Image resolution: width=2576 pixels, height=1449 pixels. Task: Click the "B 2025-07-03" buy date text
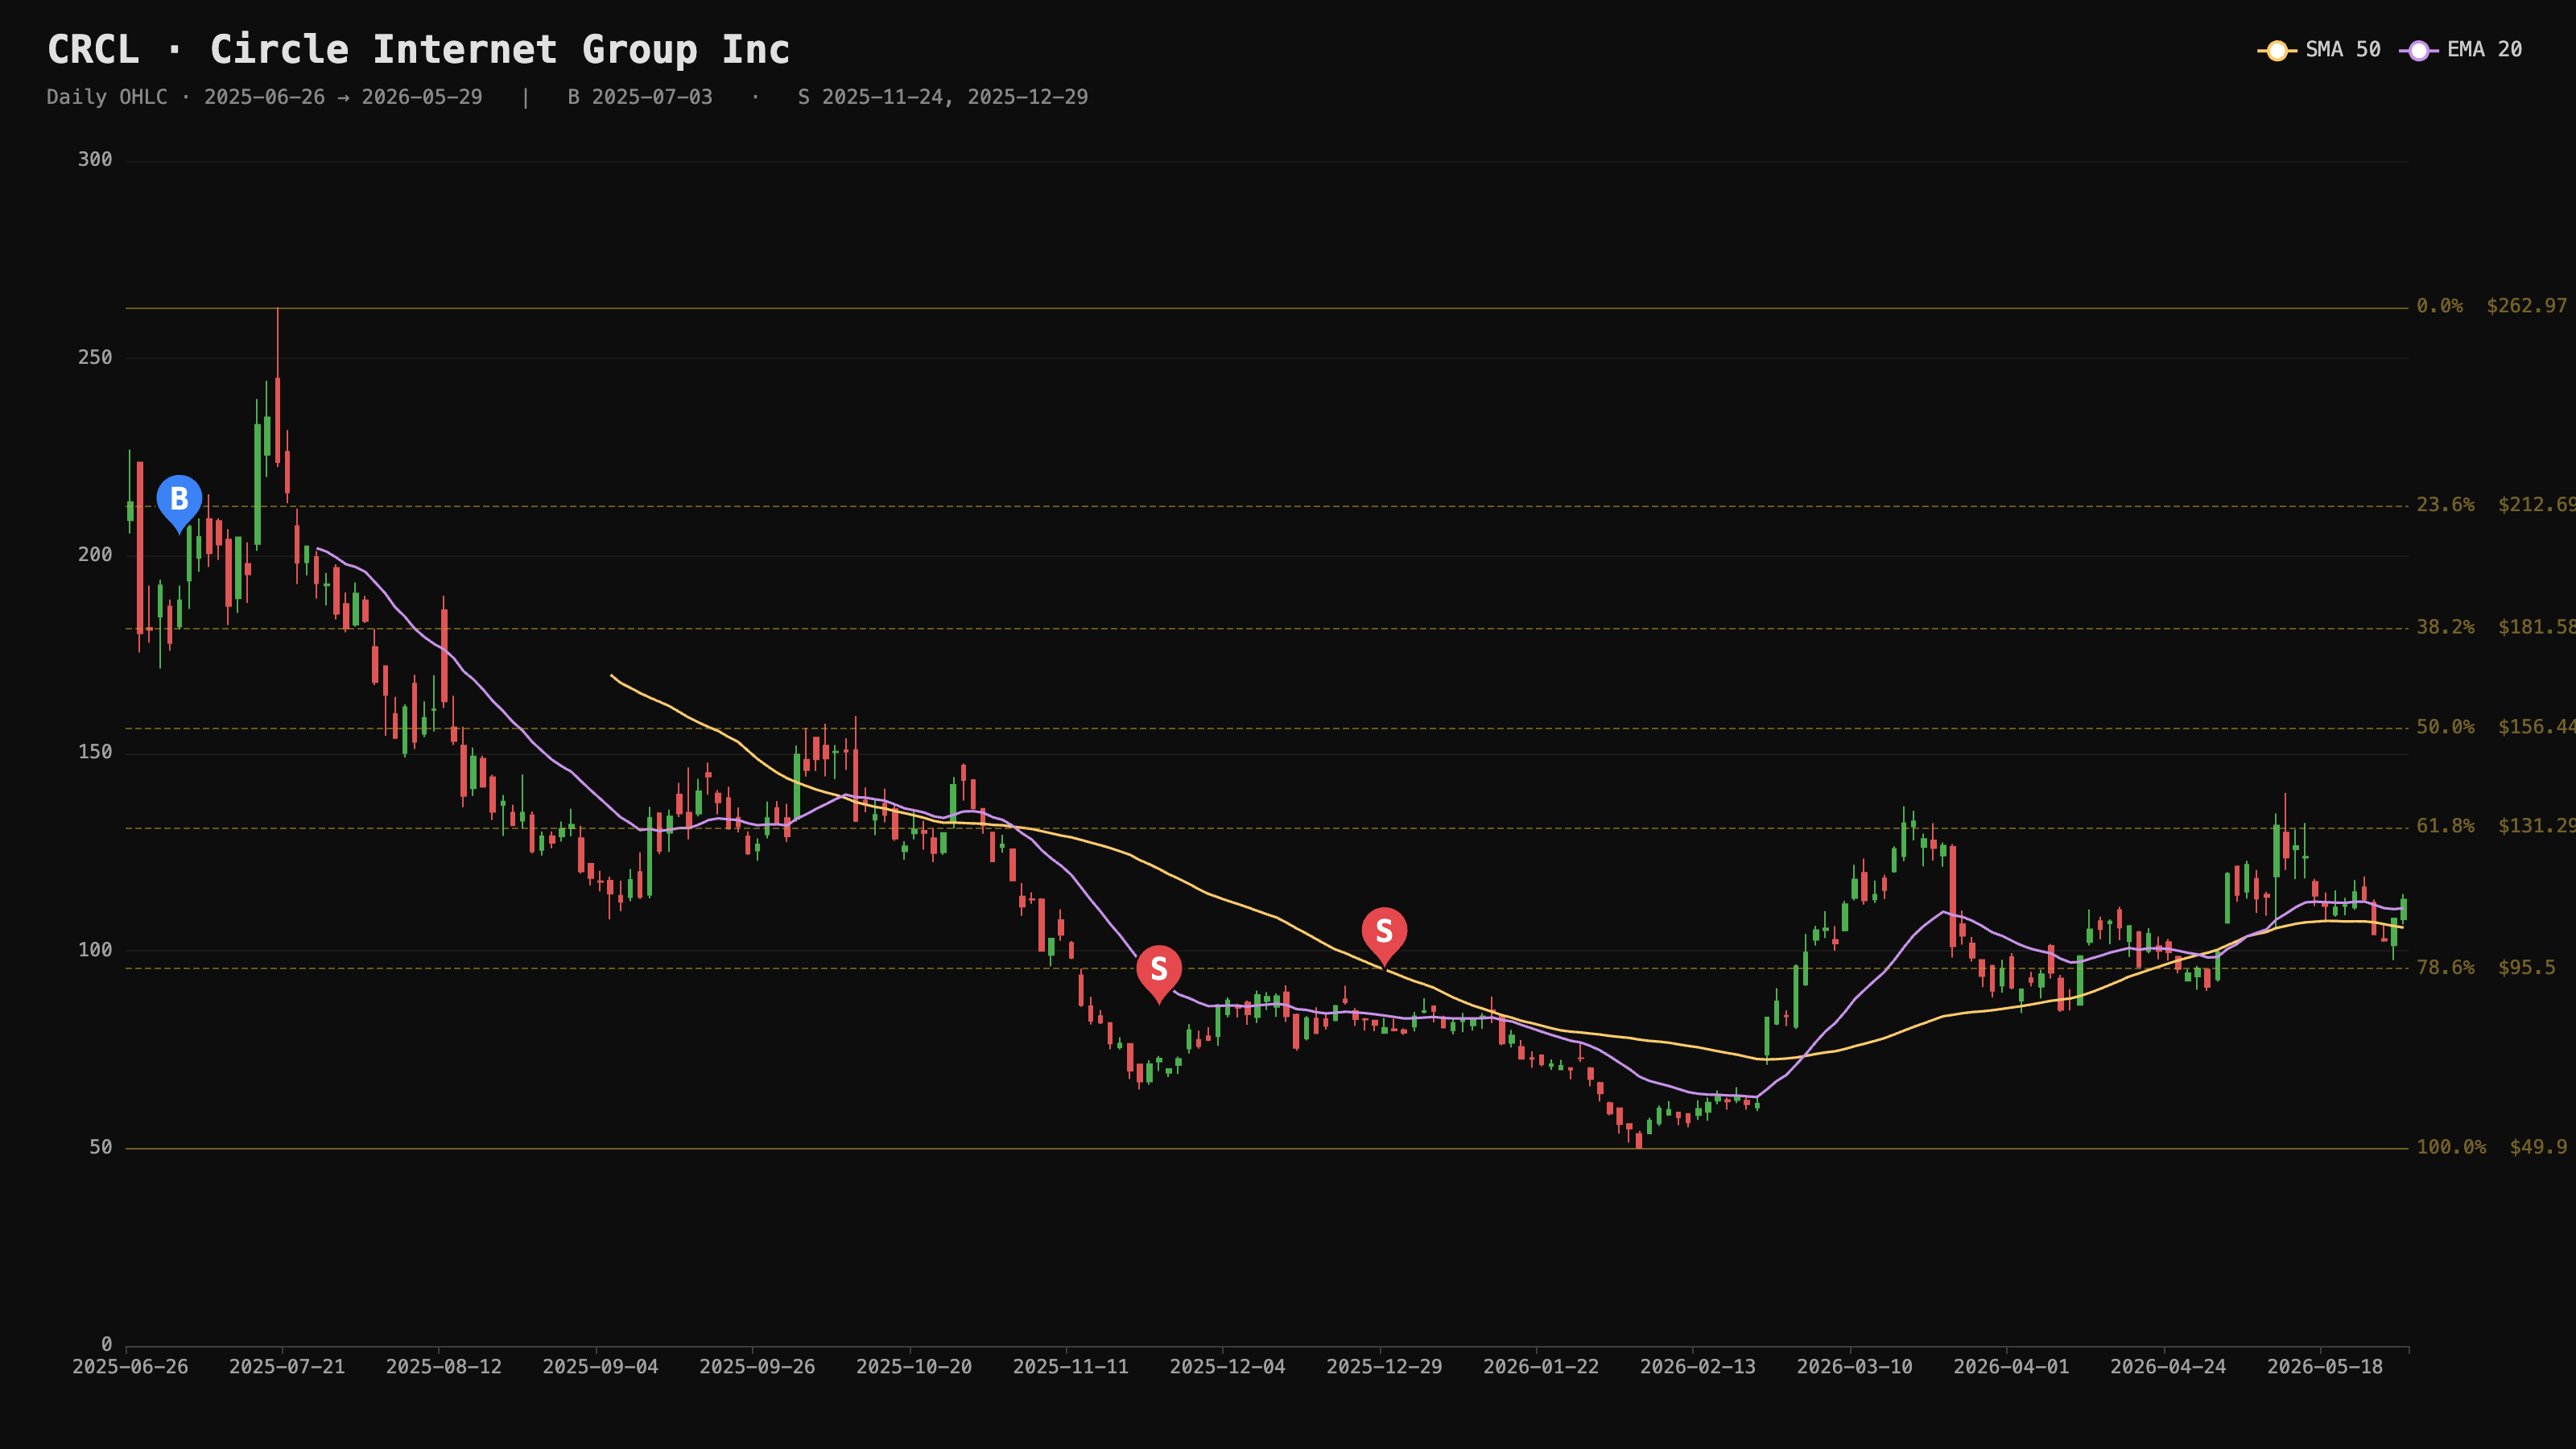(x=640, y=97)
